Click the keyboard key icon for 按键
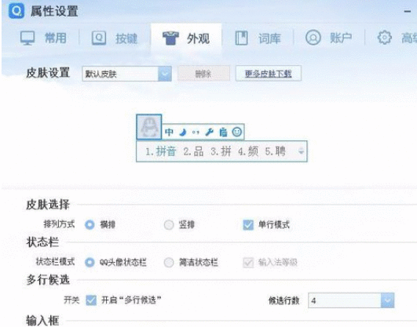Image resolution: width=417 pixels, height=327 pixels. click(99, 38)
